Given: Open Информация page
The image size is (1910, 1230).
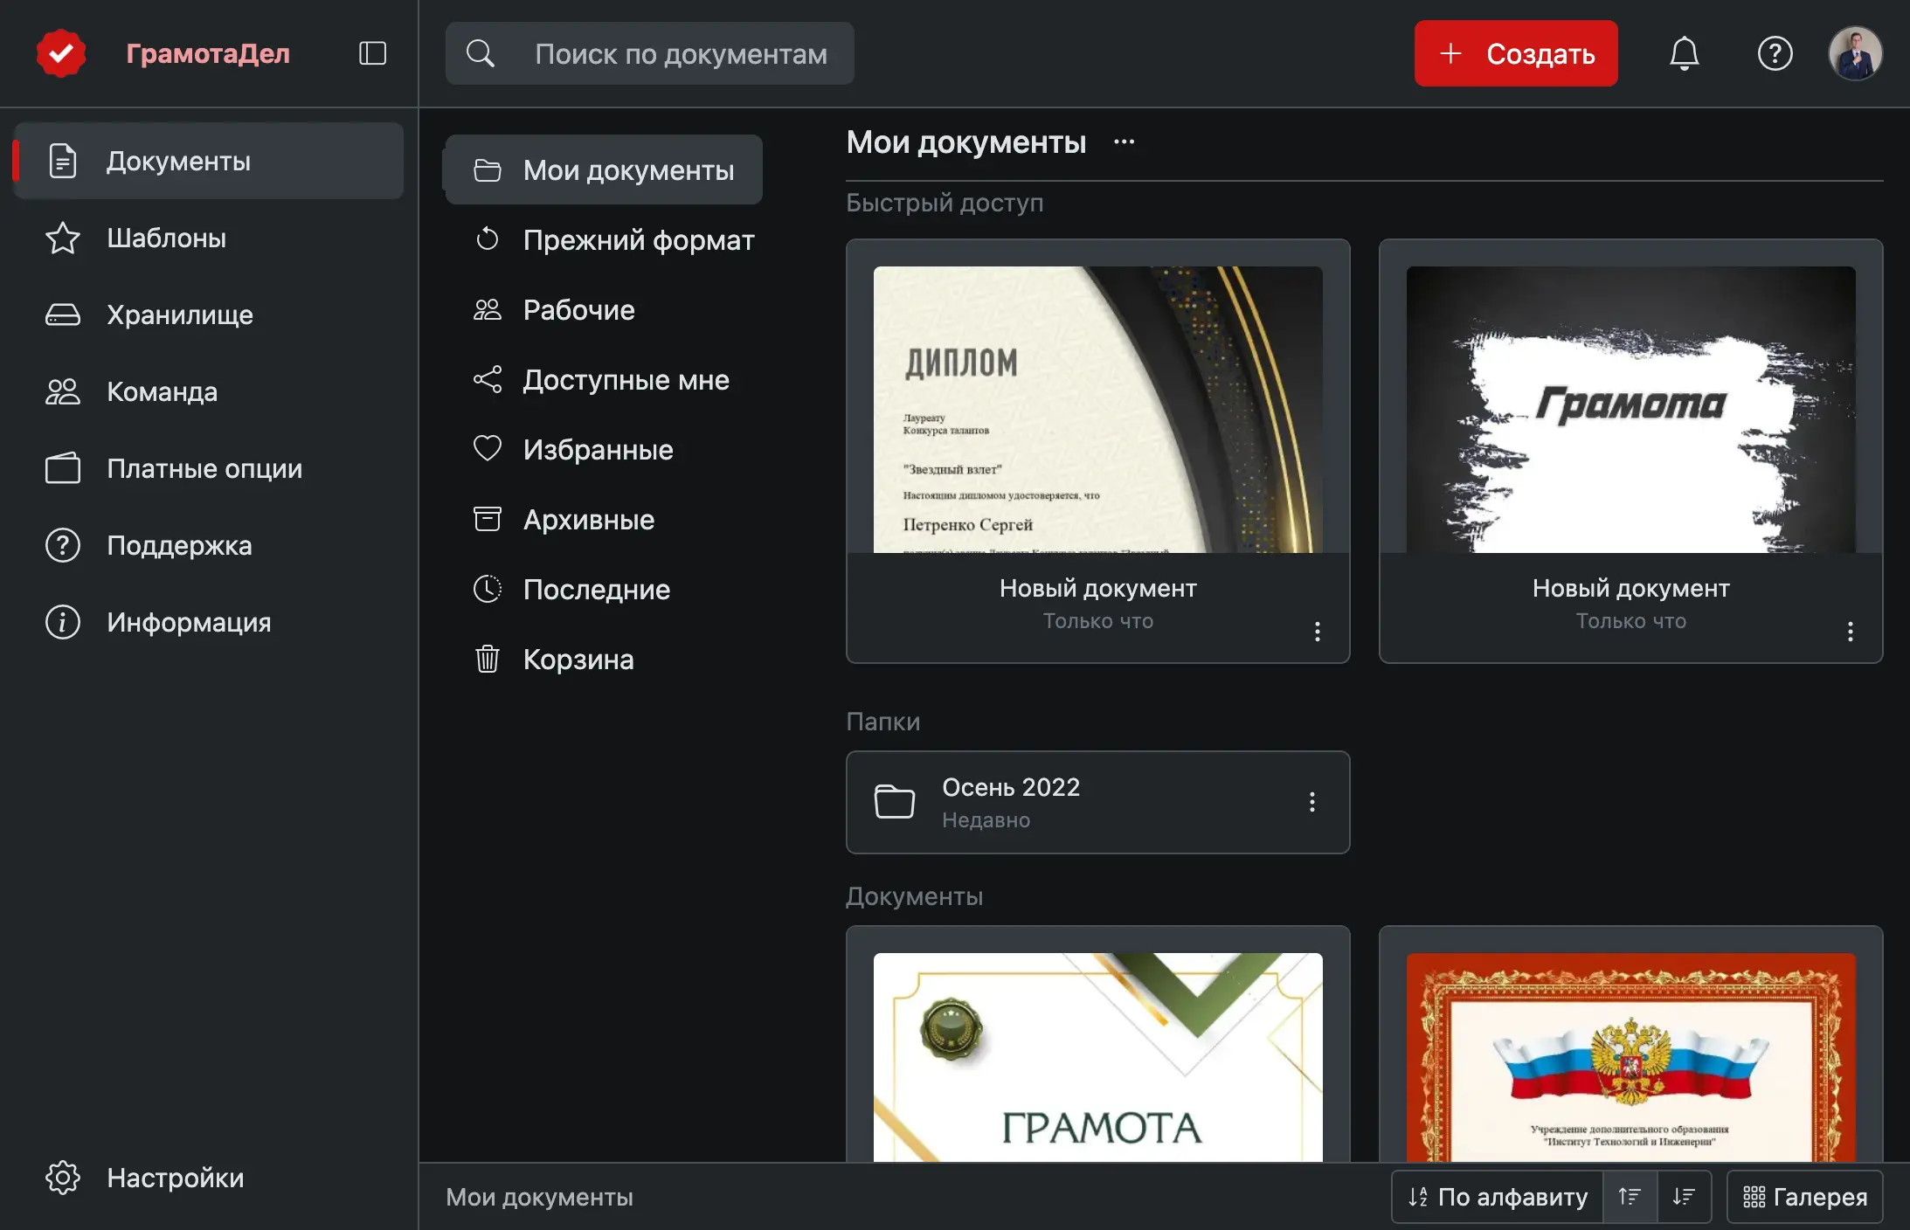Looking at the screenshot, I should pos(210,622).
